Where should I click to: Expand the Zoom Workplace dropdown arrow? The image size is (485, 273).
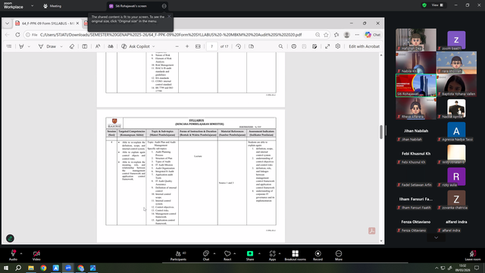point(32,6)
